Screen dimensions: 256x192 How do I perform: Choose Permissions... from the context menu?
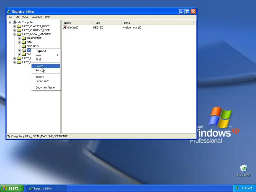point(46,81)
